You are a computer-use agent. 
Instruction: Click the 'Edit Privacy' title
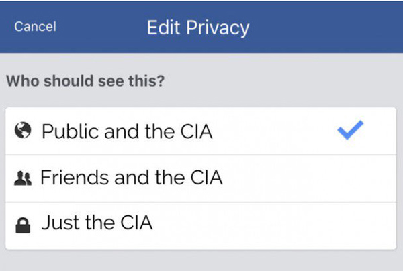pos(198,28)
